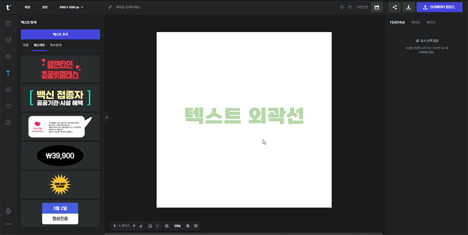The image size is (468, 235).
Task: Select the text tool icon in sidebar
Action: tap(8, 73)
